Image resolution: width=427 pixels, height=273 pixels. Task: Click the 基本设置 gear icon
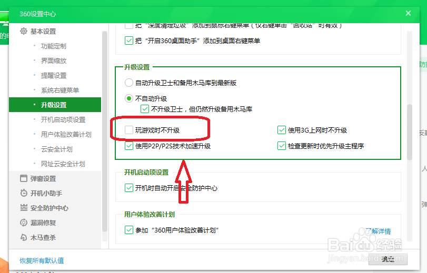coord(24,32)
